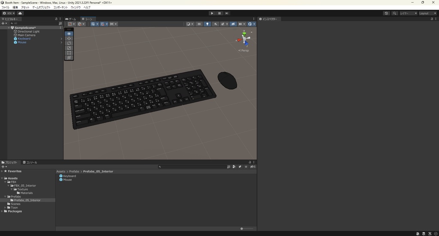The image size is (439, 236).
Task: Open the draw mode shading dropdown
Action: coord(190,24)
